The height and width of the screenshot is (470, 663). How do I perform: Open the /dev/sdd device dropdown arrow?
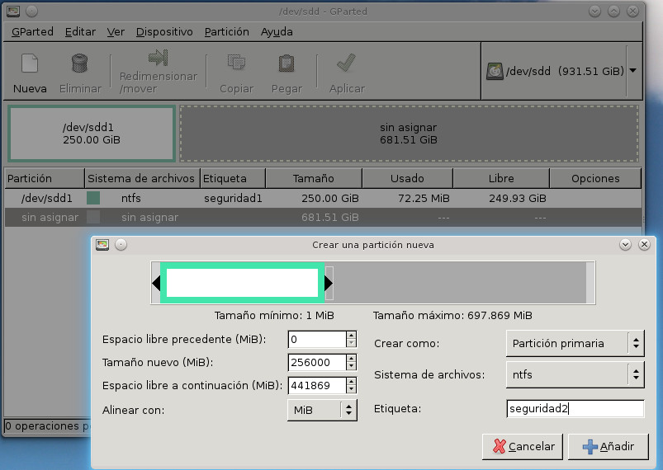633,71
